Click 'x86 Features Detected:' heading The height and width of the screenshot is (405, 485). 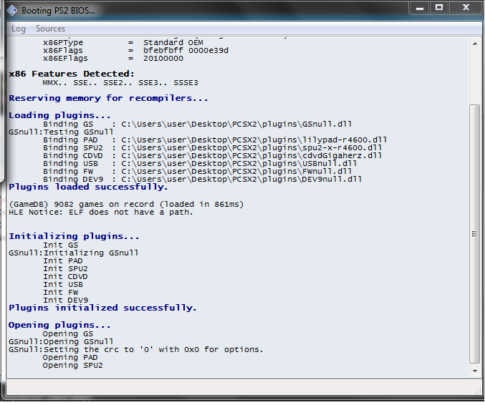72,74
